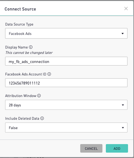Click info icon beside Facebook Ads Account ID
Image resolution: width=134 pixels, height=158 pixels.
pos(49,74)
